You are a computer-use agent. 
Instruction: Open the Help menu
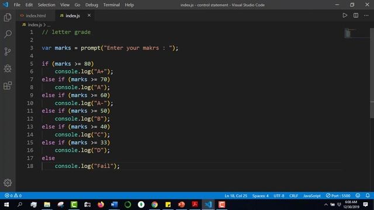click(x=129, y=5)
